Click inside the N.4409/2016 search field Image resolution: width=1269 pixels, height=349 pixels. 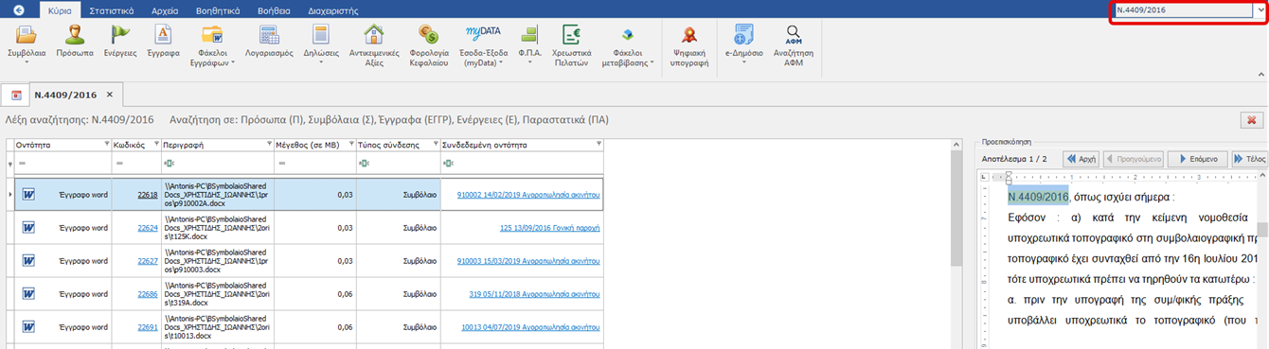click(x=1183, y=9)
